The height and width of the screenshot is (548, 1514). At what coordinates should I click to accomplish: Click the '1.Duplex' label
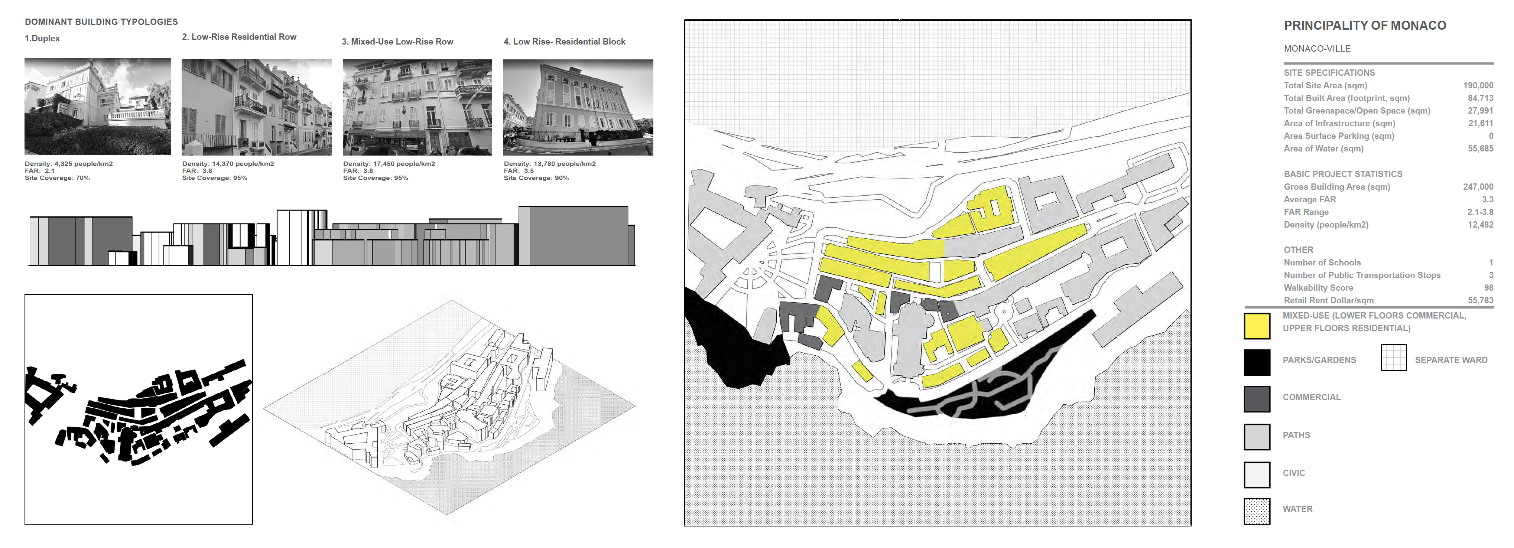coord(42,38)
